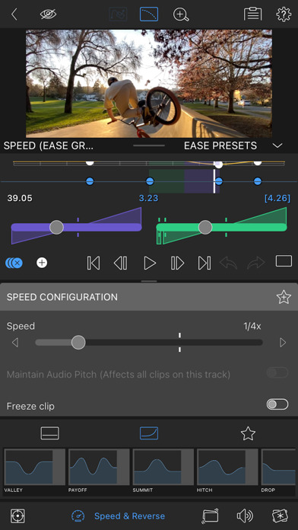Save speed configuration as favorite star

tap(284, 297)
